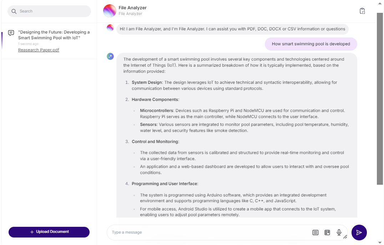The image size is (384, 245).
Task: Focus the "Type a message" input box
Action: point(207,232)
